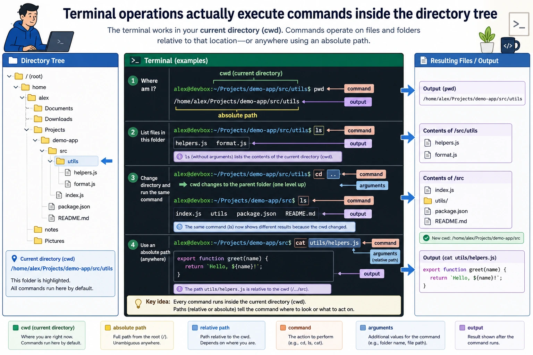Image resolution: width=533 pixels, height=355 pixels.
Task: Click the terminal prompt icon in top-right corner
Action: [x=518, y=25]
